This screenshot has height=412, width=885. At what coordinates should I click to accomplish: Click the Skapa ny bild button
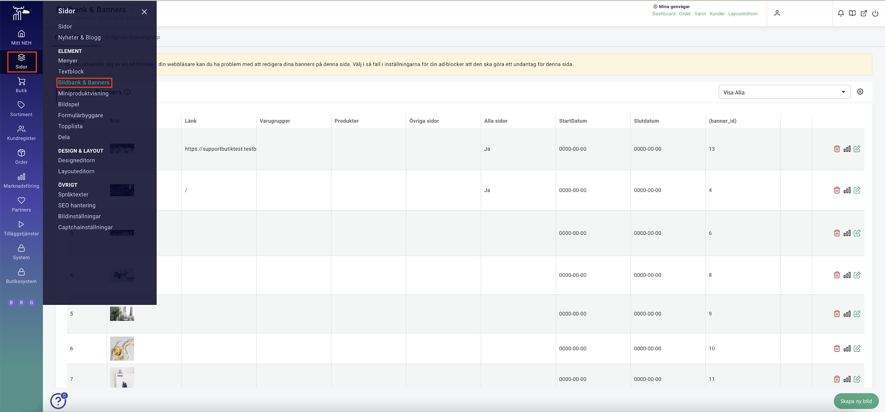pos(856,401)
